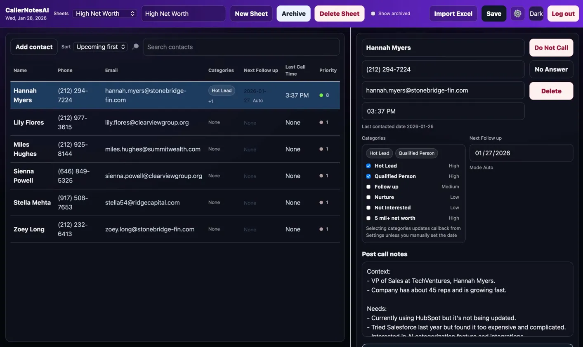Select the Qualified Person category pill
Viewport: 583px width, 347px height.
point(416,153)
